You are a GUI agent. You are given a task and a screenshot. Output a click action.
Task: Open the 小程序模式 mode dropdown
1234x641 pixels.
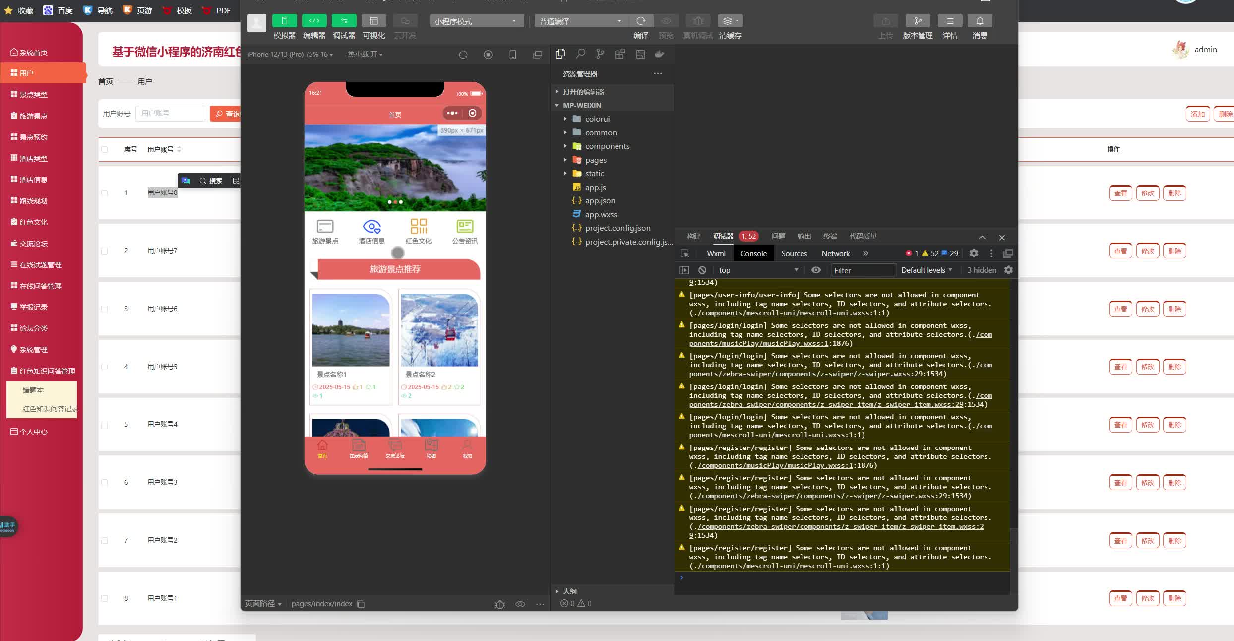click(x=476, y=21)
